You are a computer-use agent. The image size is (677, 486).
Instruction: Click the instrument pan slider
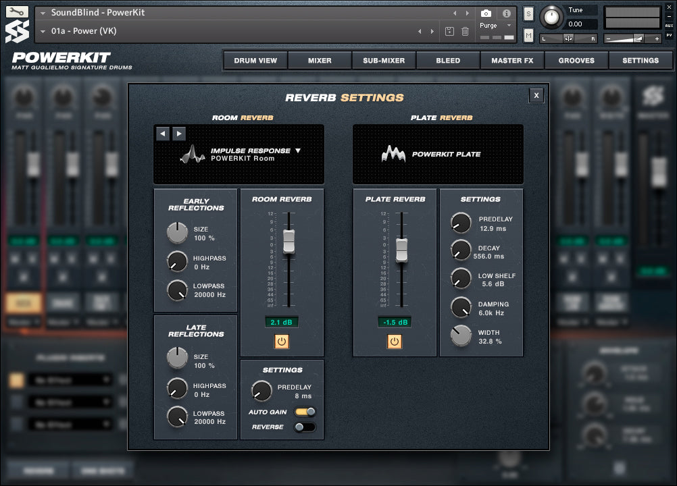(569, 38)
